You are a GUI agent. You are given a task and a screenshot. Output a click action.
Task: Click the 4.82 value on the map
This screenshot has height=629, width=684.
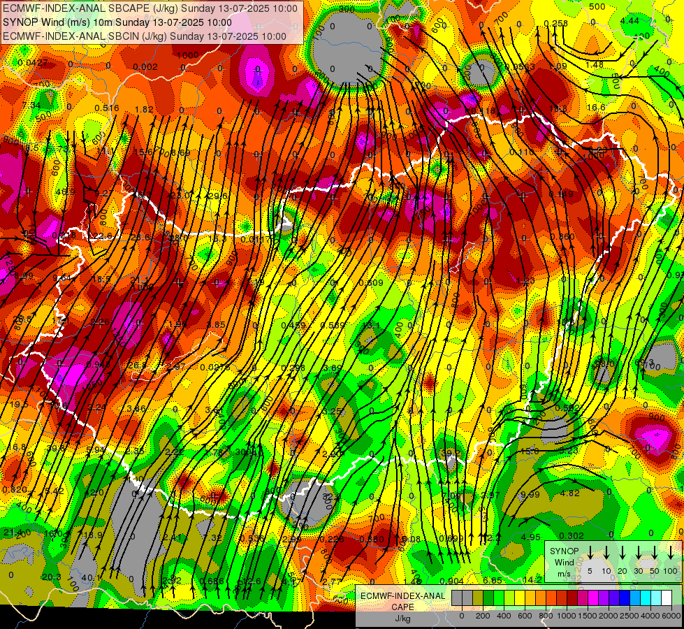(569, 493)
